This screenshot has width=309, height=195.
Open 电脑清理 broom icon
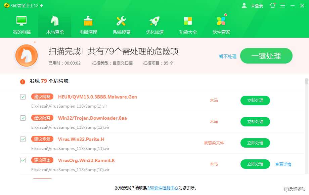tap(88, 21)
